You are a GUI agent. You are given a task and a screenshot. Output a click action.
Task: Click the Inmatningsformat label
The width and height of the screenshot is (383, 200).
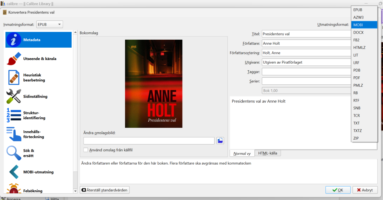click(x=19, y=25)
